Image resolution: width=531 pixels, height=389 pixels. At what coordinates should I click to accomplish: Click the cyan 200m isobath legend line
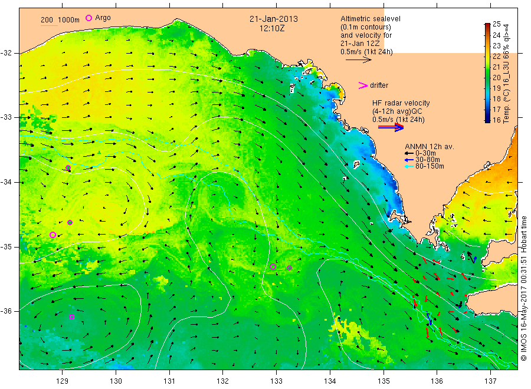[49, 25]
